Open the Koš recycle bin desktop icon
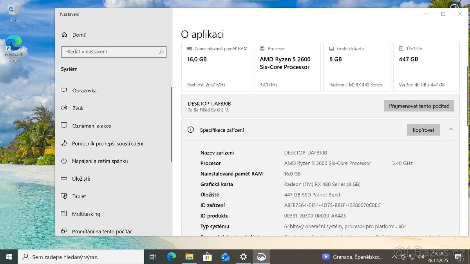470x264 pixels. click(x=14, y=12)
